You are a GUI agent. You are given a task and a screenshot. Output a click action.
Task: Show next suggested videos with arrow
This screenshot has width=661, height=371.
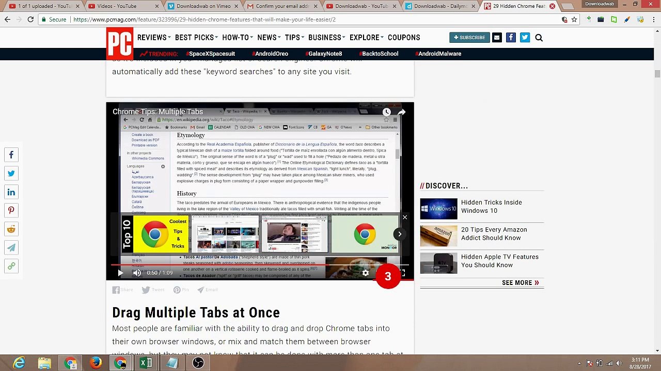pos(400,234)
